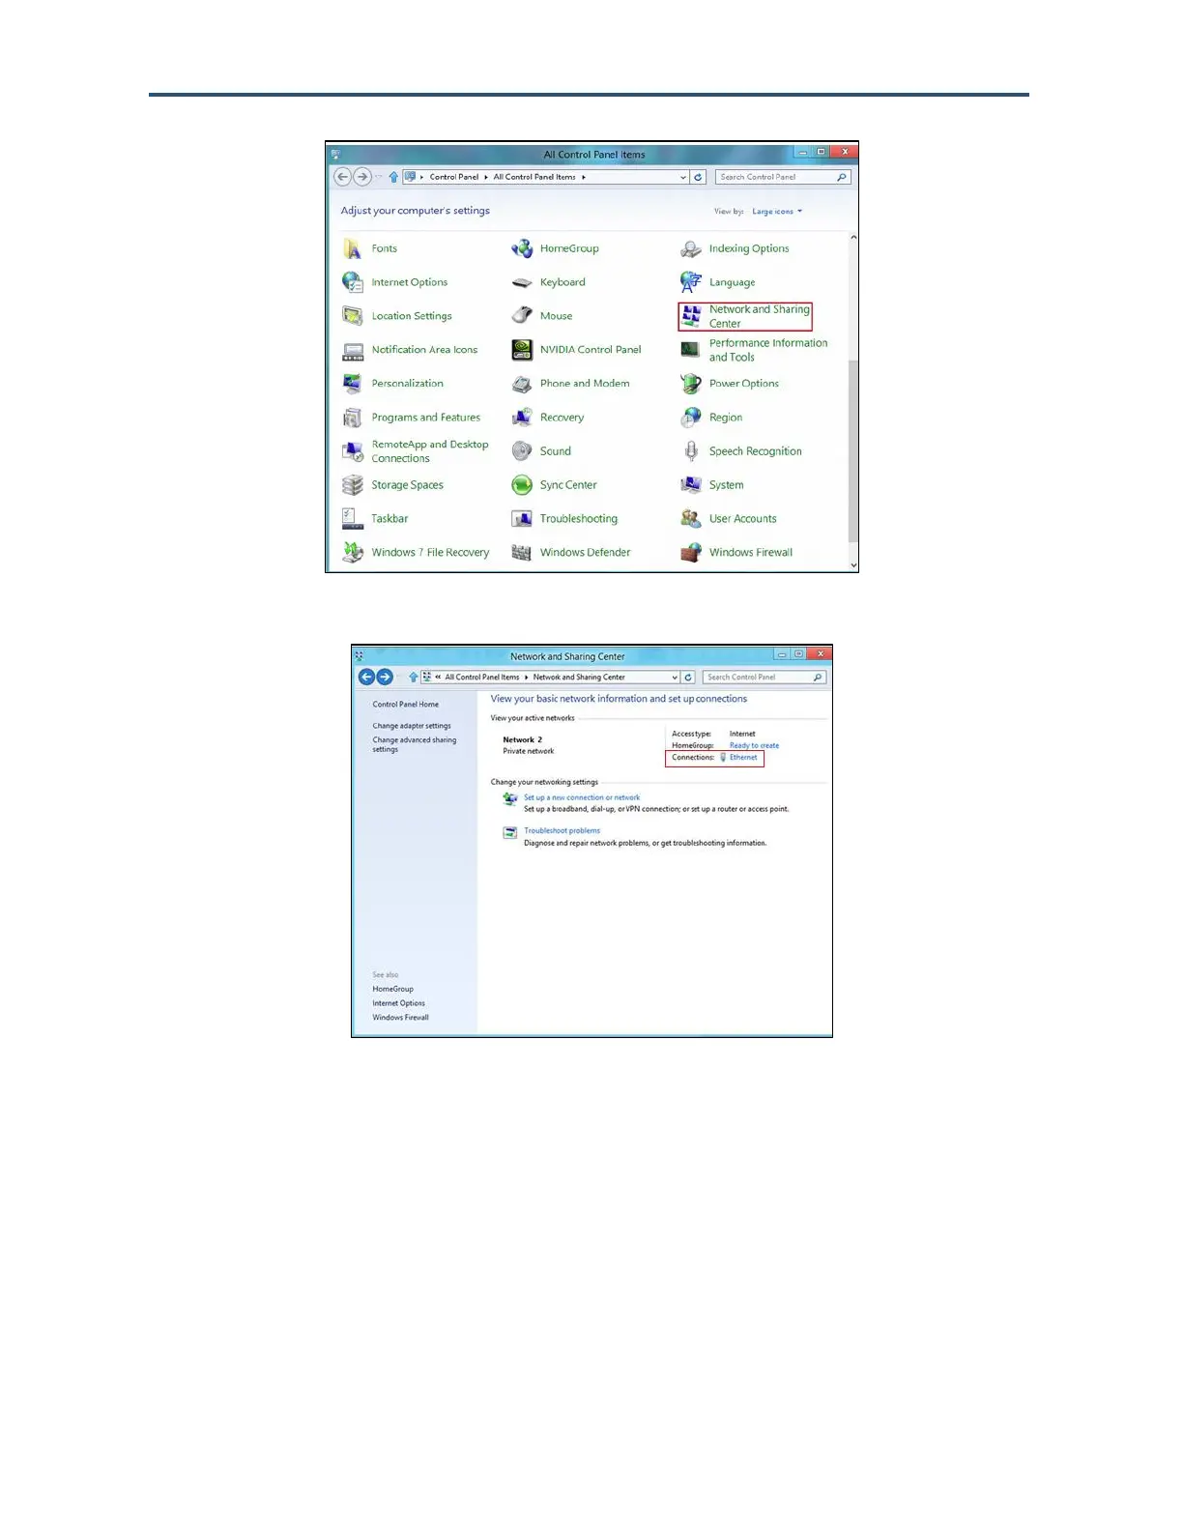Refresh the Network and Sharing Center window
Screen dimensions: 1183x1531
[x=688, y=678]
